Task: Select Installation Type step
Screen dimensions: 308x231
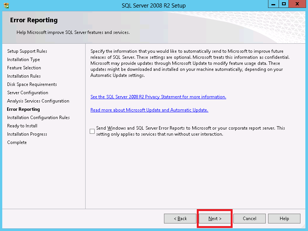Action: tap(23, 60)
